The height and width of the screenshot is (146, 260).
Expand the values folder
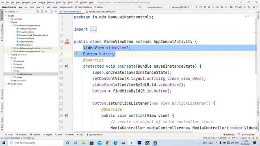[11, 77]
